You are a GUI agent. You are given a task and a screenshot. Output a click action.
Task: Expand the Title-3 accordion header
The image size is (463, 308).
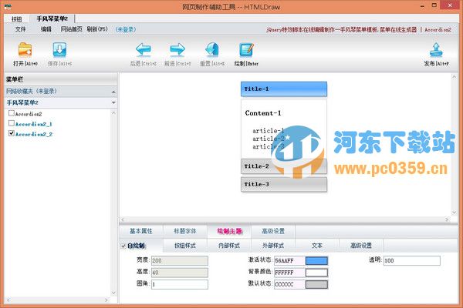[284, 184]
